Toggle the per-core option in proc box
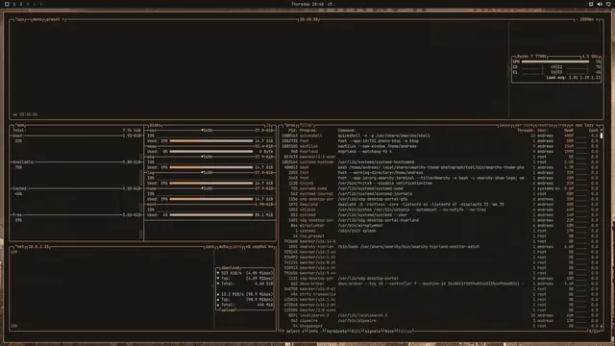This screenshot has height=346, width=615. pos(524,125)
